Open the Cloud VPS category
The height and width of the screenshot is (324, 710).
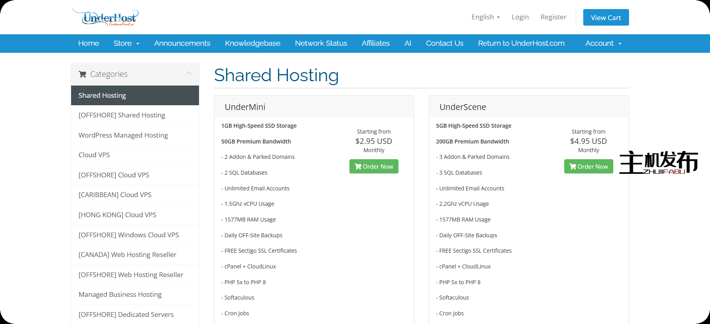[x=135, y=155]
